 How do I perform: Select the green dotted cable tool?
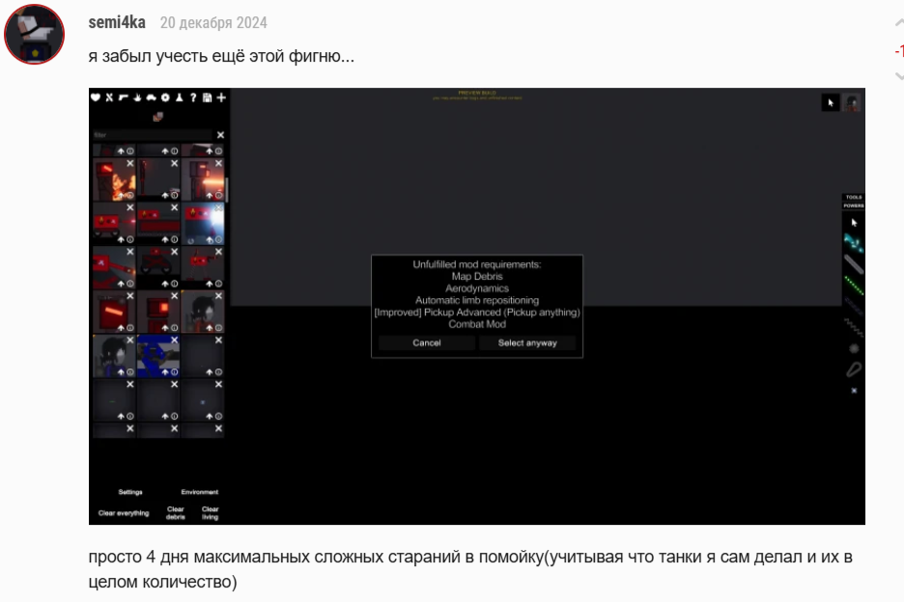[854, 286]
